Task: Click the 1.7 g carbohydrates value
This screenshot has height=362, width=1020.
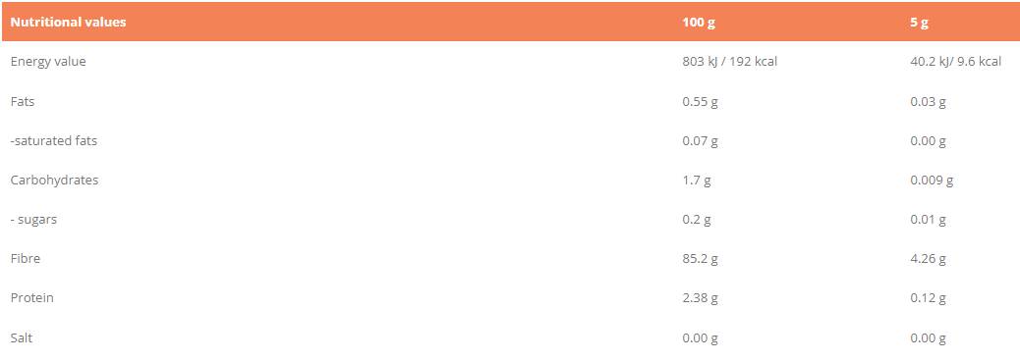Action: [x=697, y=181]
